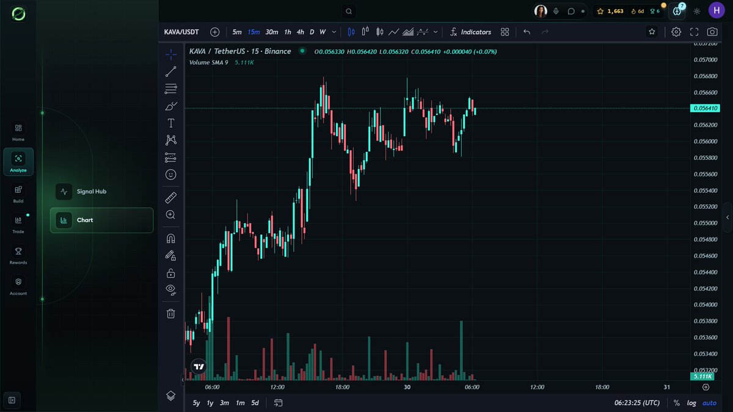
Task: Go to Home in sidebar
Action: tap(18, 131)
